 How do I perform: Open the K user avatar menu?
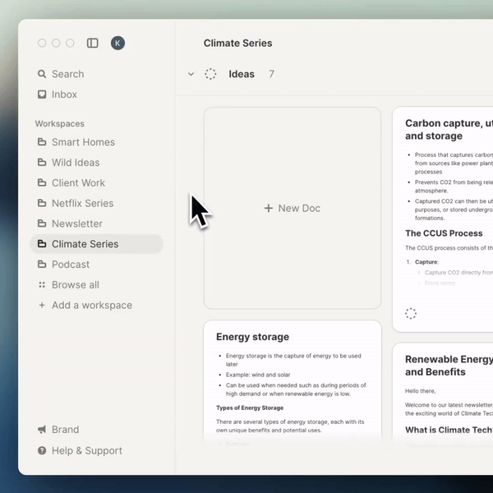(117, 43)
